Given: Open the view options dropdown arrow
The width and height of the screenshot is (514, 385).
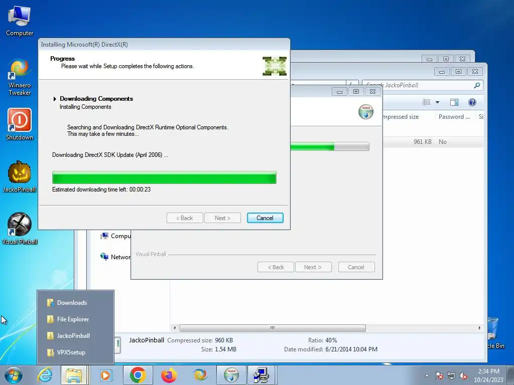Looking at the screenshot, I should click(x=437, y=102).
